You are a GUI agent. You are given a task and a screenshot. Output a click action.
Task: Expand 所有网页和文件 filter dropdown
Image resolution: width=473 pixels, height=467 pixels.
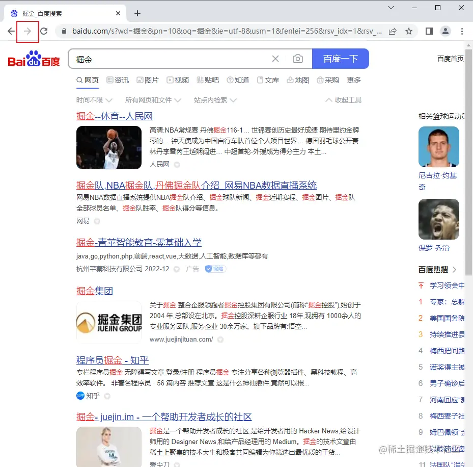coord(153,100)
